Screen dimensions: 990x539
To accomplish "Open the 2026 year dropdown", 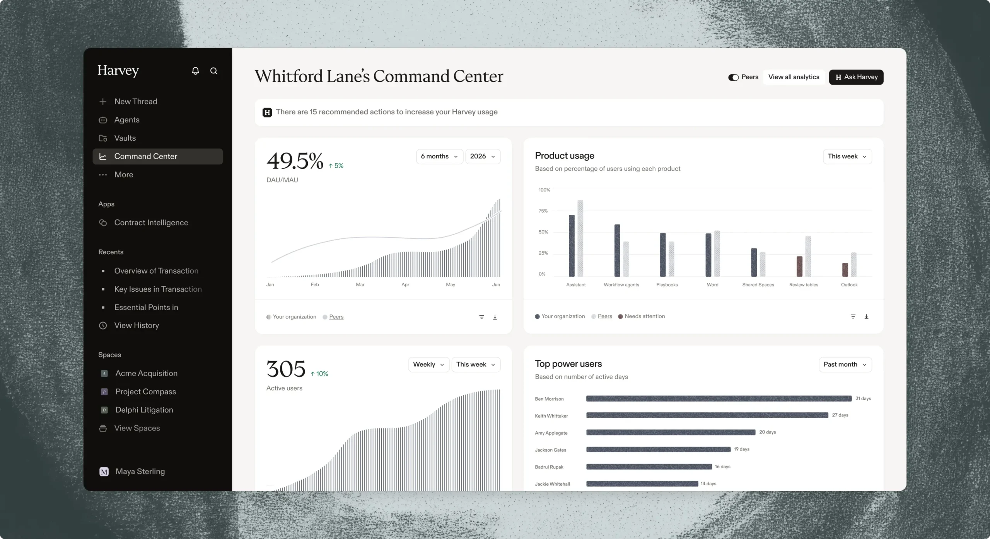I will [x=483, y=156].
